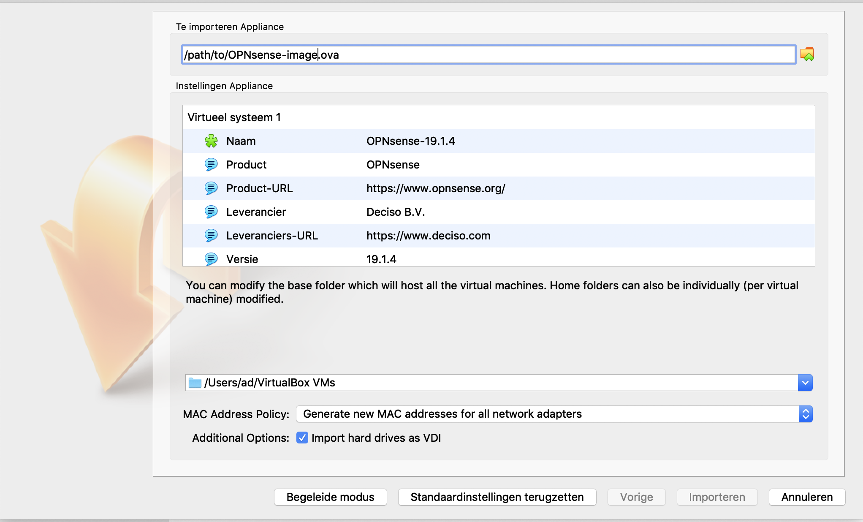Click the Importeren button
The image size is (863, 522).
[716, 497]
